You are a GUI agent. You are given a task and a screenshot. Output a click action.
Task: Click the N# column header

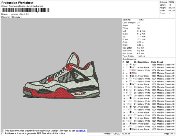pos(128,62)
